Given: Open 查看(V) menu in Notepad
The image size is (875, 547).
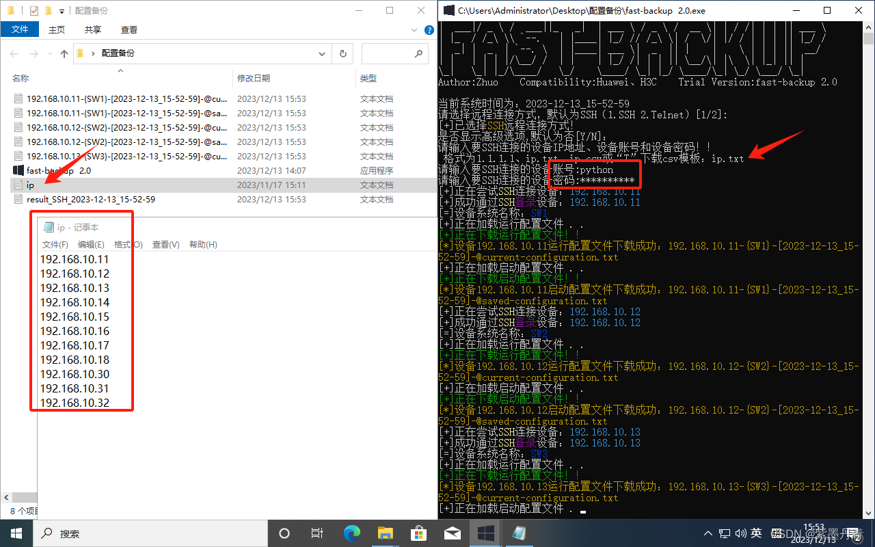Looking at the screenshot, I should tap(165, 245).
